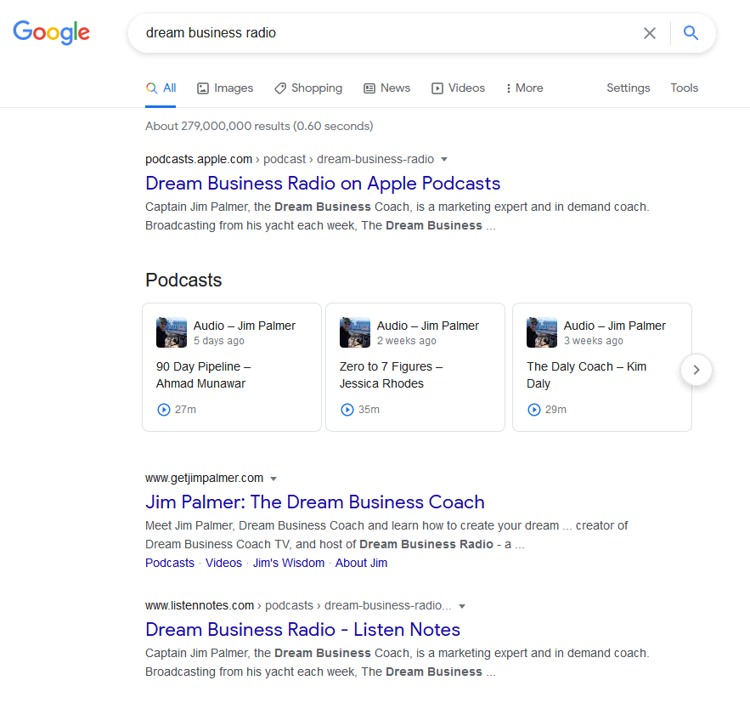Click the blue magnifier search button
750x703 pixels.
[x=691, y=33]
